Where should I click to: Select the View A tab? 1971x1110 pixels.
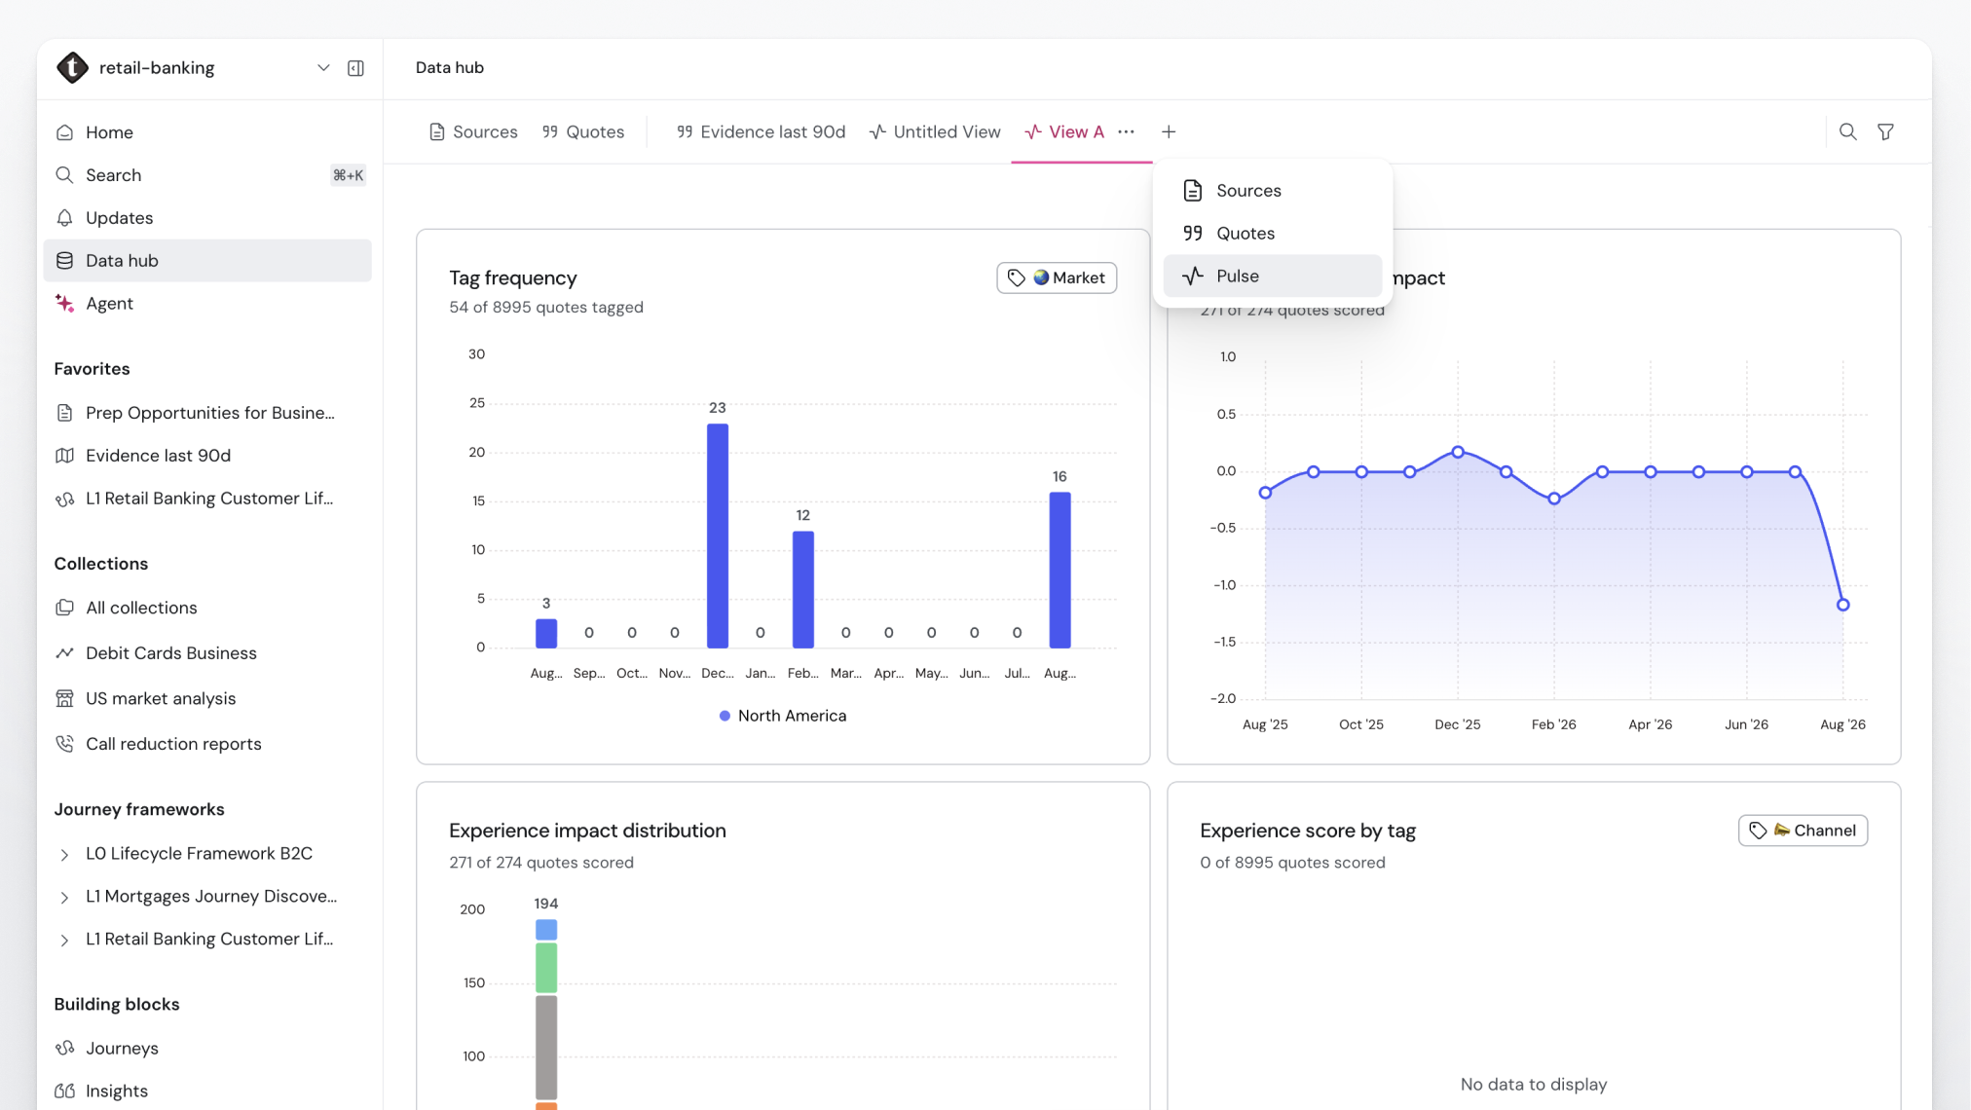click(x=1065, y=132)
